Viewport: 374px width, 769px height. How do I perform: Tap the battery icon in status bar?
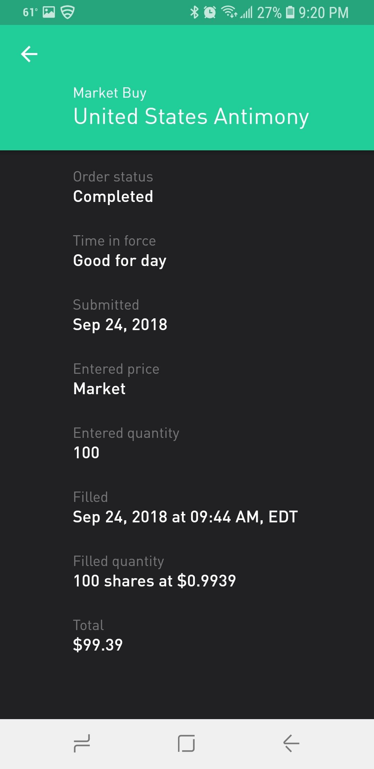pyautogui.click(x=290, y=12)
